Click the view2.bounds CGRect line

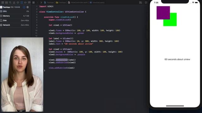(86, 52)
